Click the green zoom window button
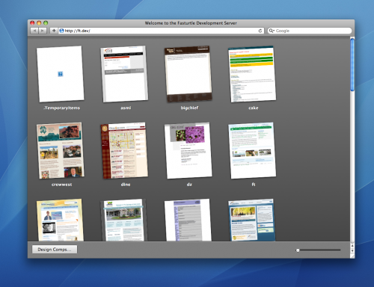The width and height of the screenshot is (374, 287). (46, 23)
